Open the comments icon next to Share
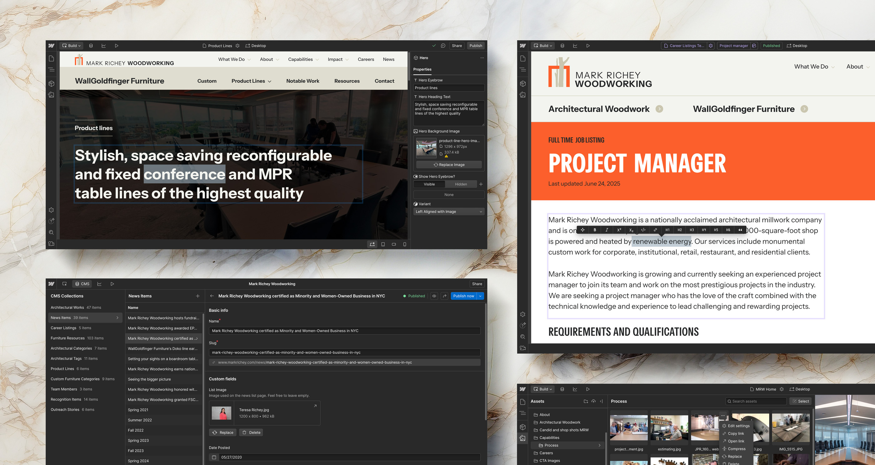Viewport: 875px width, 465px height. [x=443, y=46]
